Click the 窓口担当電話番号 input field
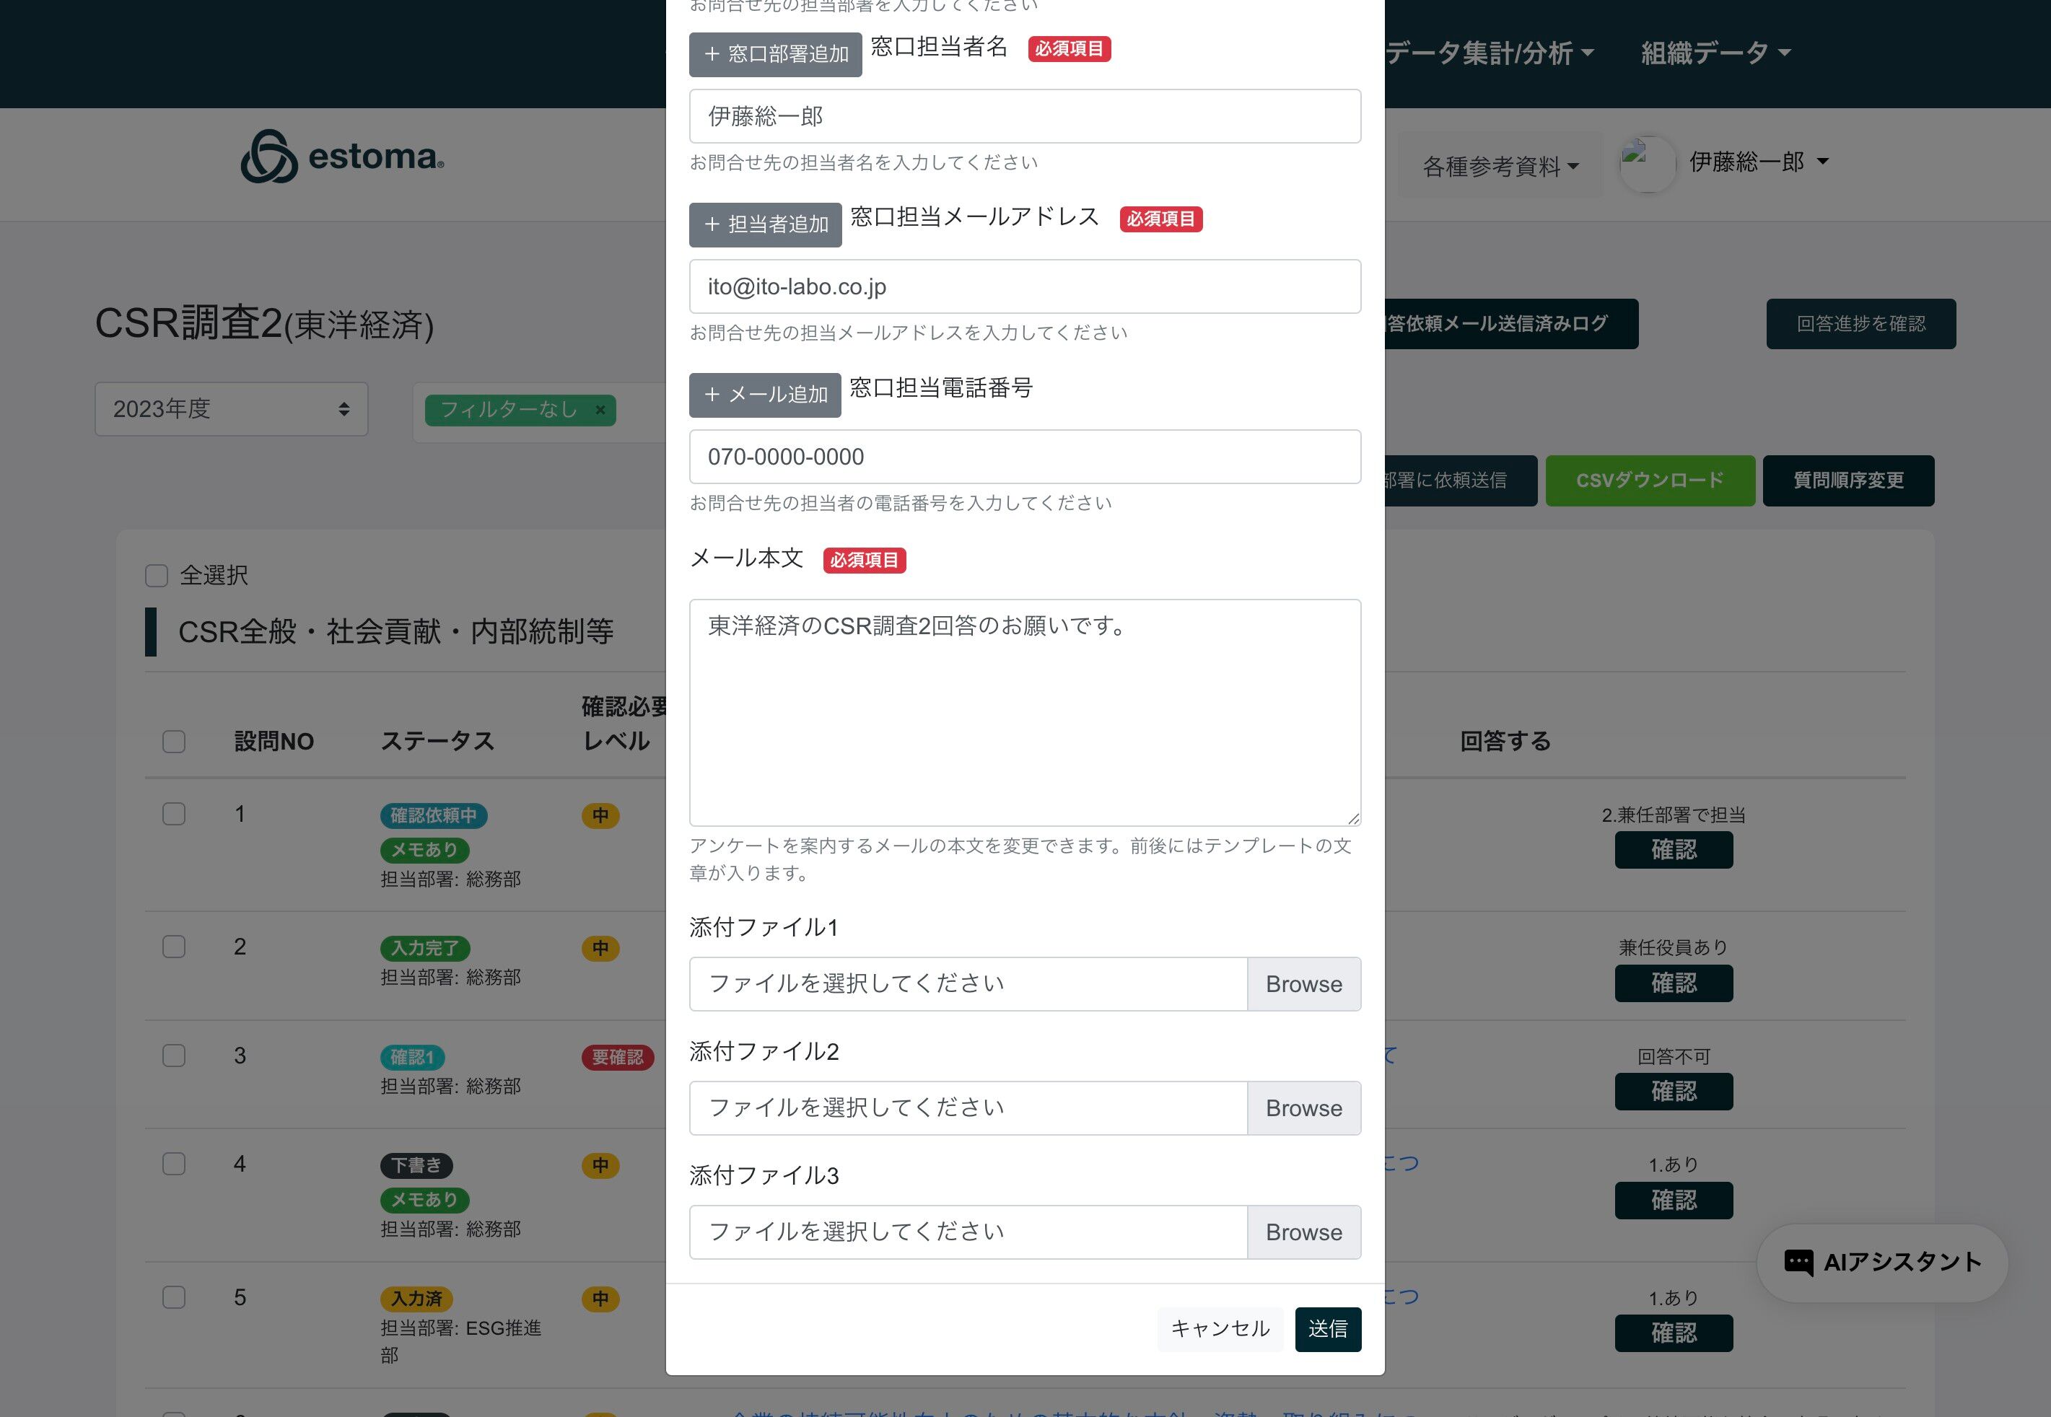 (x=1024, y=457)
